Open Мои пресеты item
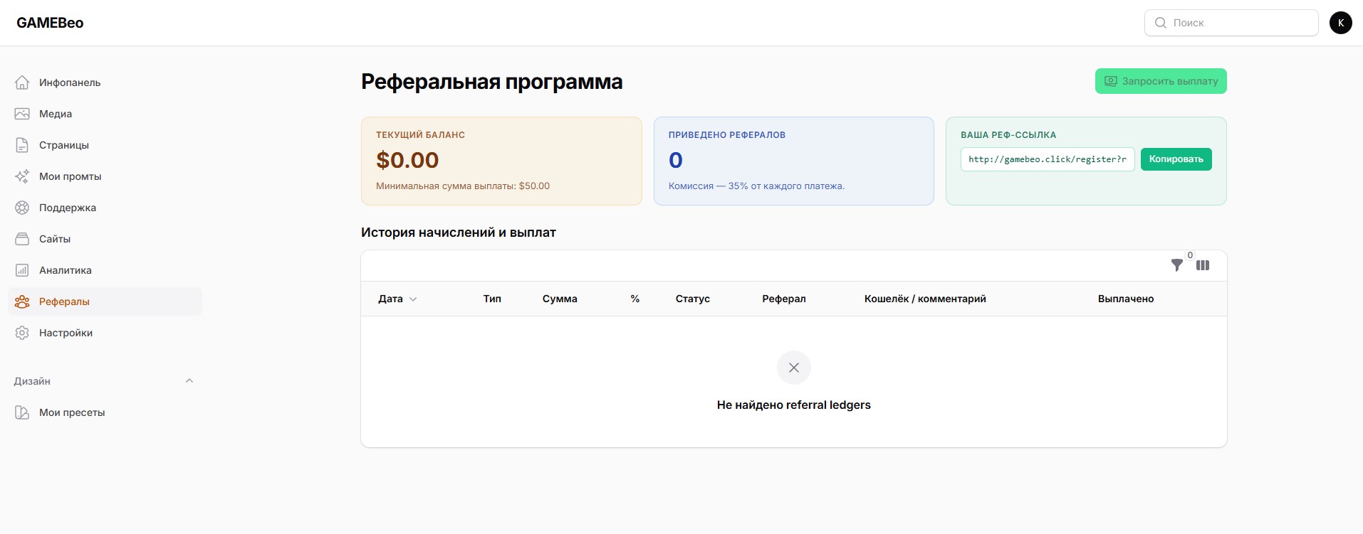Viewport: 1363px width, 534px height. pyautogui.click(x=105, y=412)
